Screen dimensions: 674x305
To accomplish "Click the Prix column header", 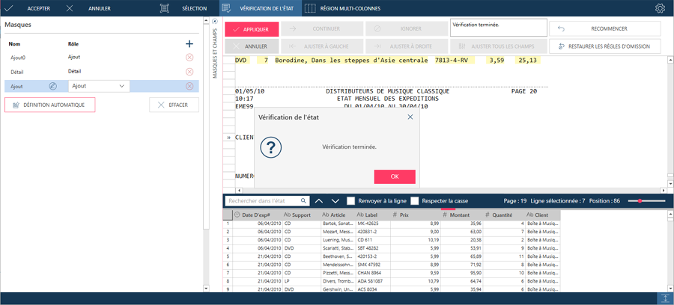I will 416,215.
